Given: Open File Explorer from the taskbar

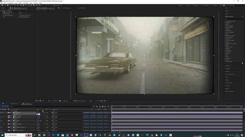Looking at the screenshot, I should [x=39, y=135].
